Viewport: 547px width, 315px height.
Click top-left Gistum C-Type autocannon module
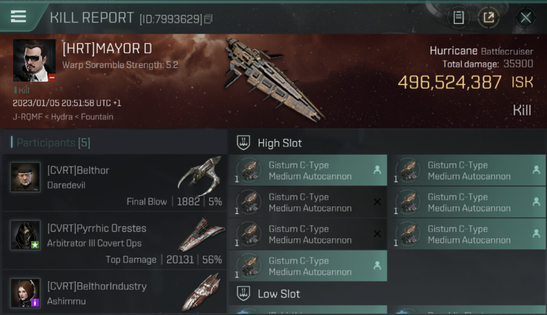(308, 171)
